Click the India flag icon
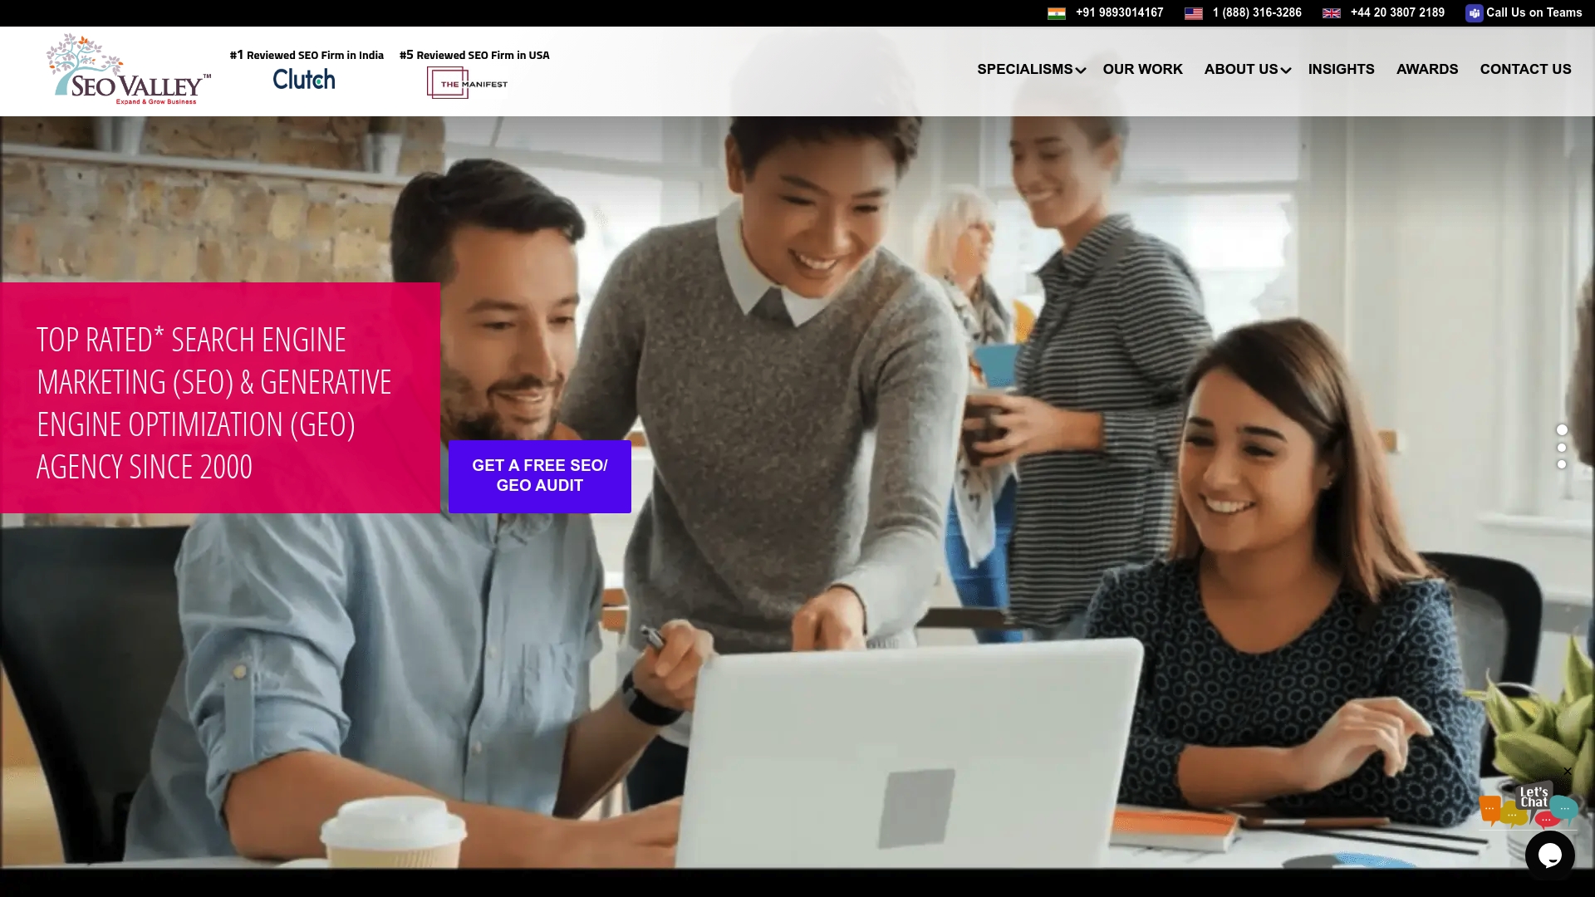This screenshot has height=897, width=1595. 1056,12
